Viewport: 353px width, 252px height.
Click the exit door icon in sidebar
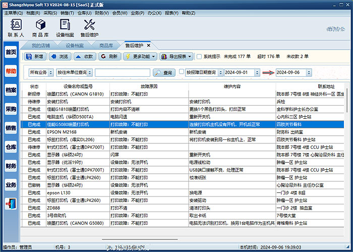click(11, 204)
